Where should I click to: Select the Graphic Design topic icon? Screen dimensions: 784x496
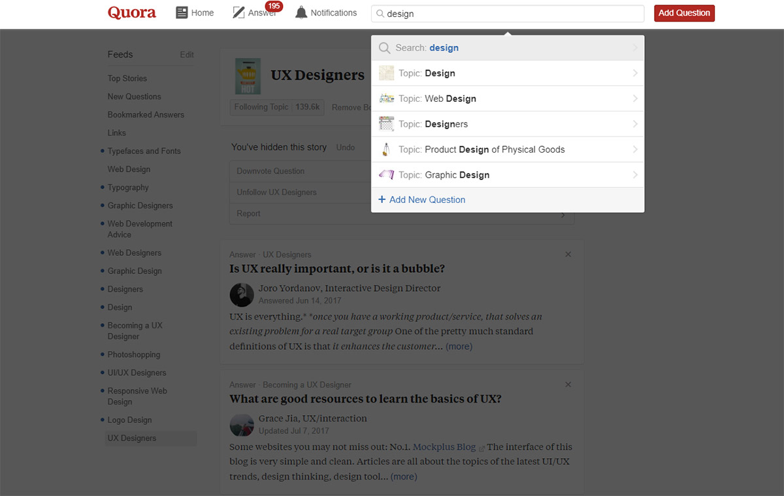click(387, 175)
